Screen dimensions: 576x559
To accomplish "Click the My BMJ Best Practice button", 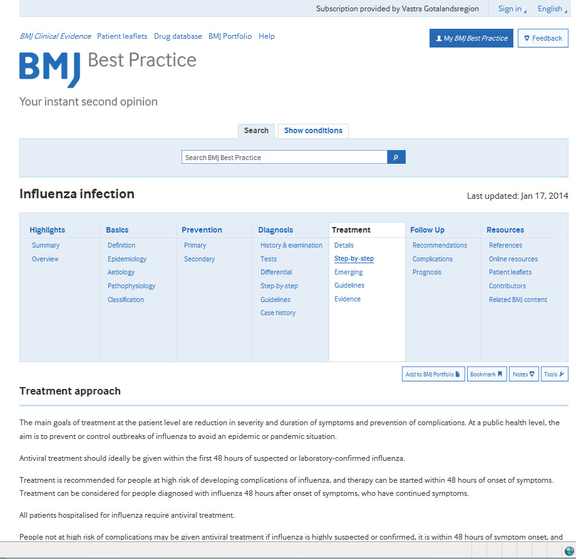I will tap(471, 38).
